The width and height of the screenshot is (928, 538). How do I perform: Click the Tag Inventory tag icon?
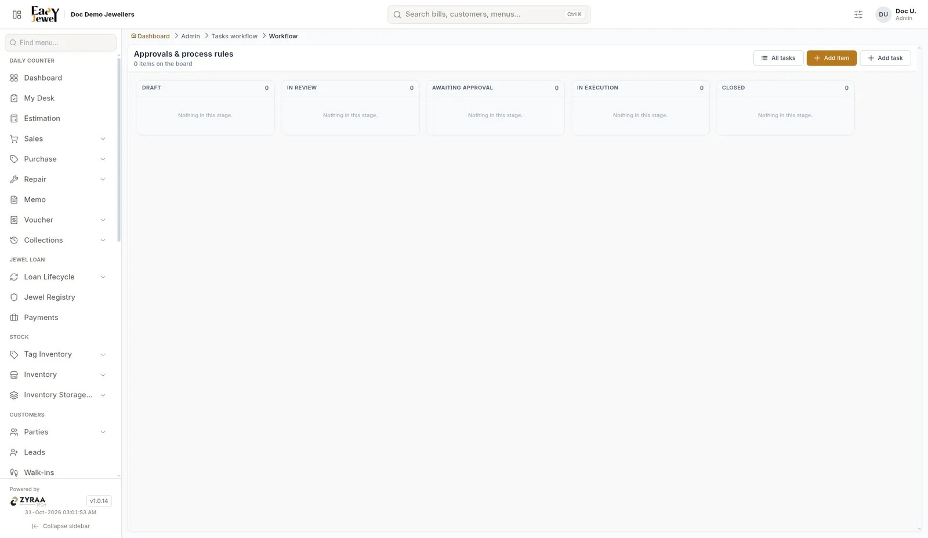14,354
